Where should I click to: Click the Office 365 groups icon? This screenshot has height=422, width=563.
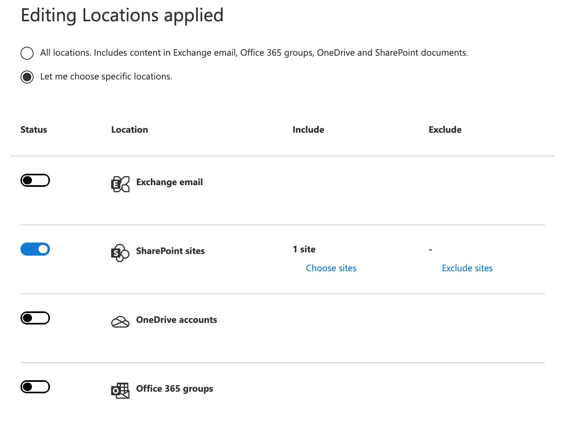tap(120, 391)
